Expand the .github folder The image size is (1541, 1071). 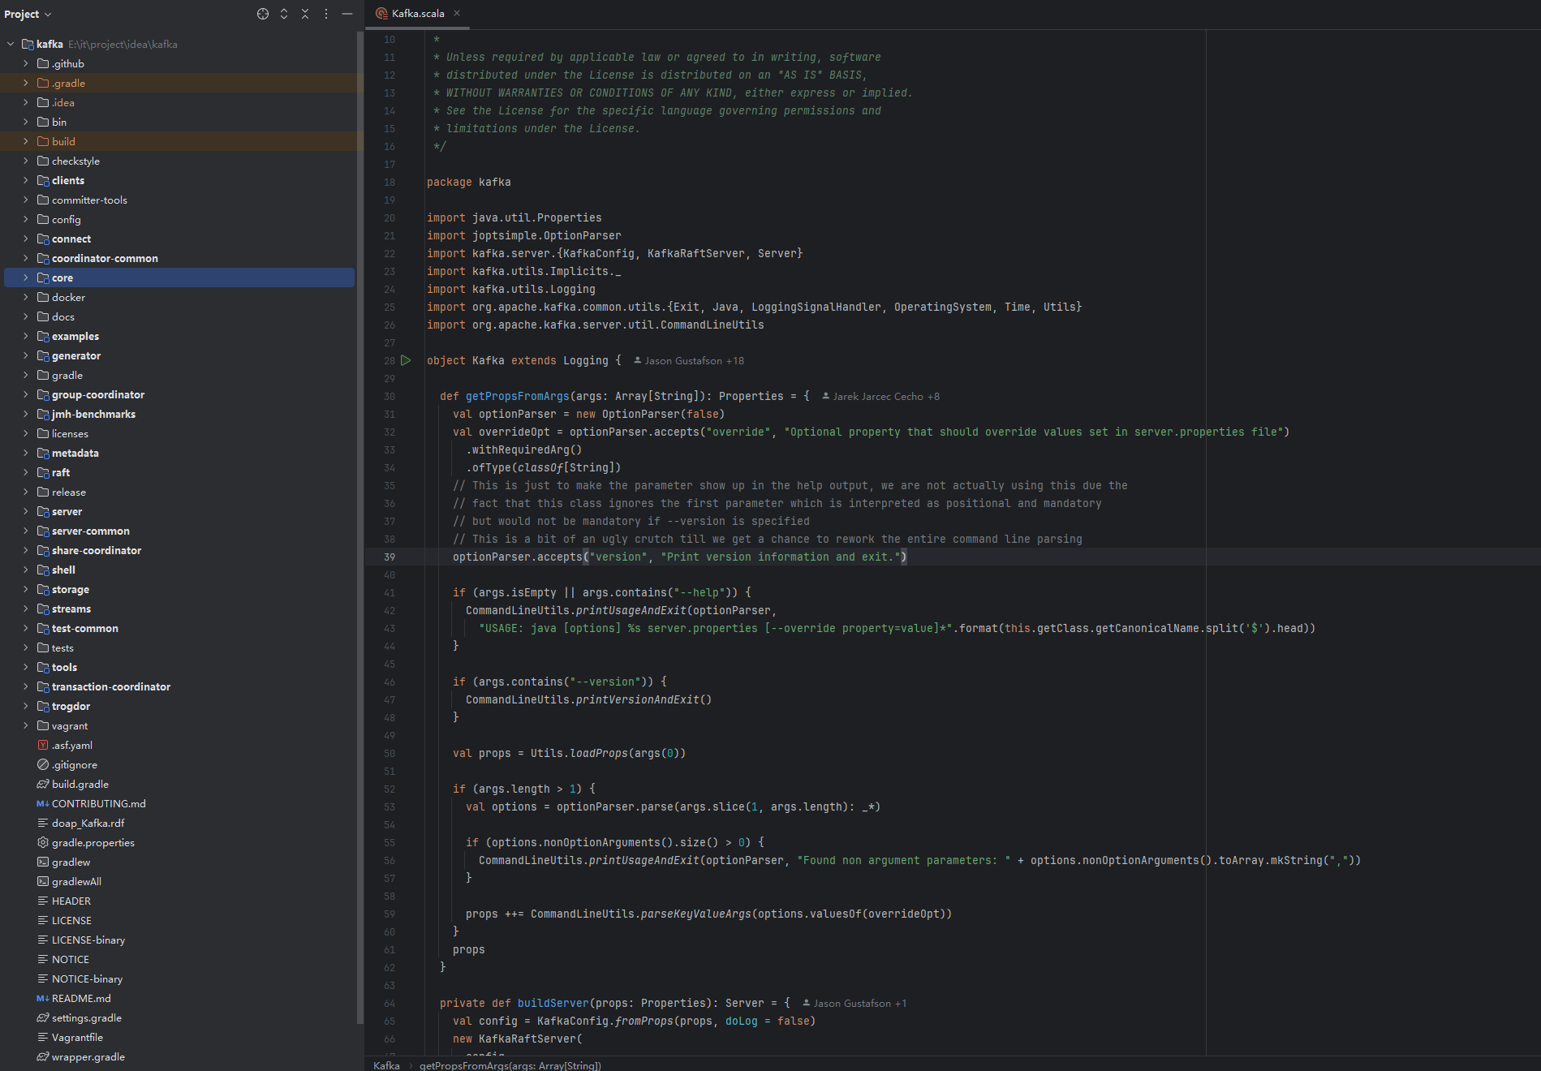(25, 63)
